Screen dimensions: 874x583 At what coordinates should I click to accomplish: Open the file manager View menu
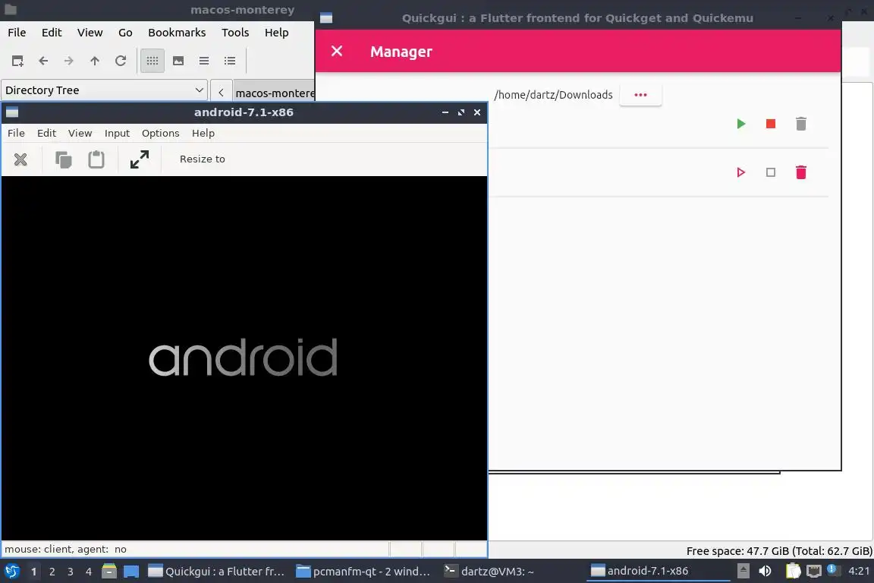click(90, 33)
